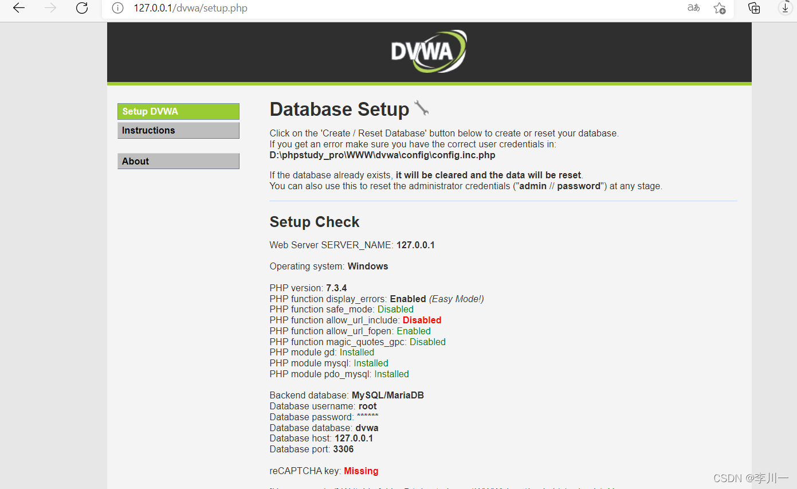Click the bold Database port 3306 value
This screenshot has width=797, height=489.
(x=343, y=449)
